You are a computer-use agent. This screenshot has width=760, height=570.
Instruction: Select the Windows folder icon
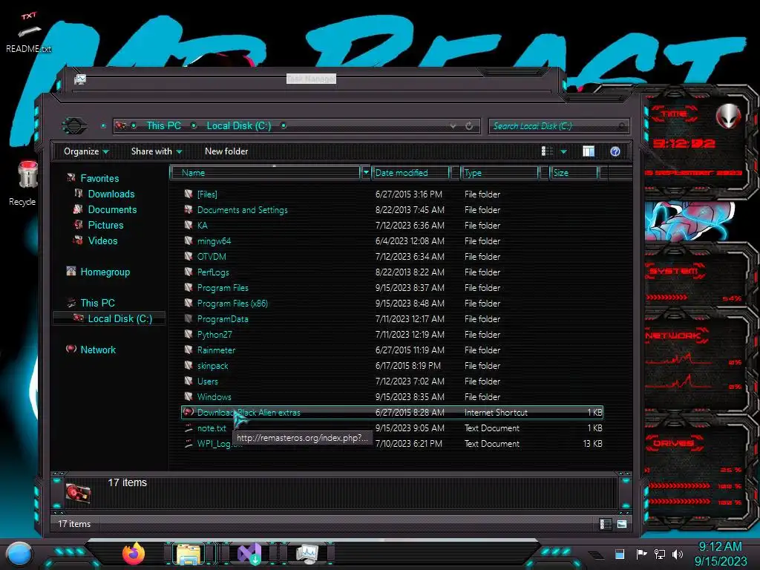189,396
